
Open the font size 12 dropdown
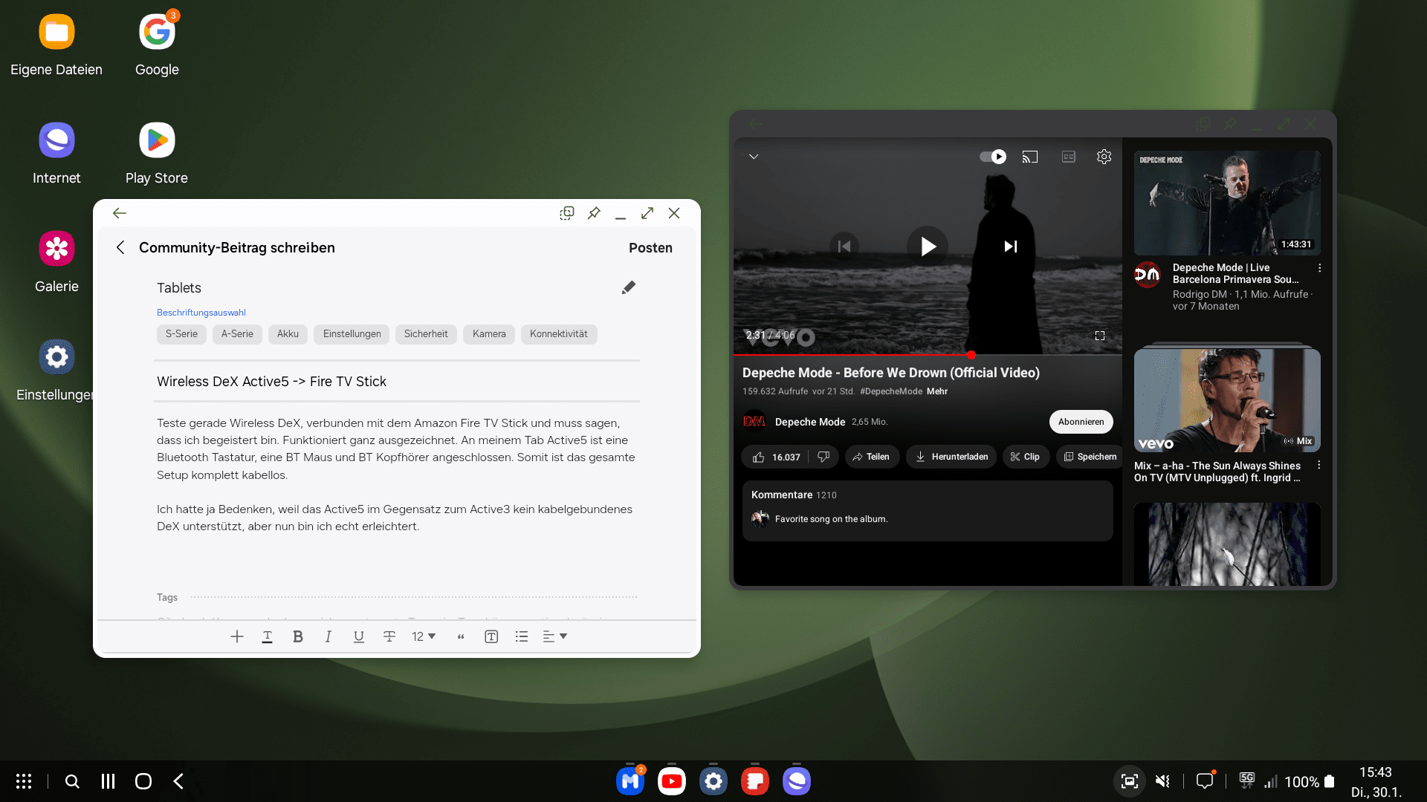coord(424,636)
